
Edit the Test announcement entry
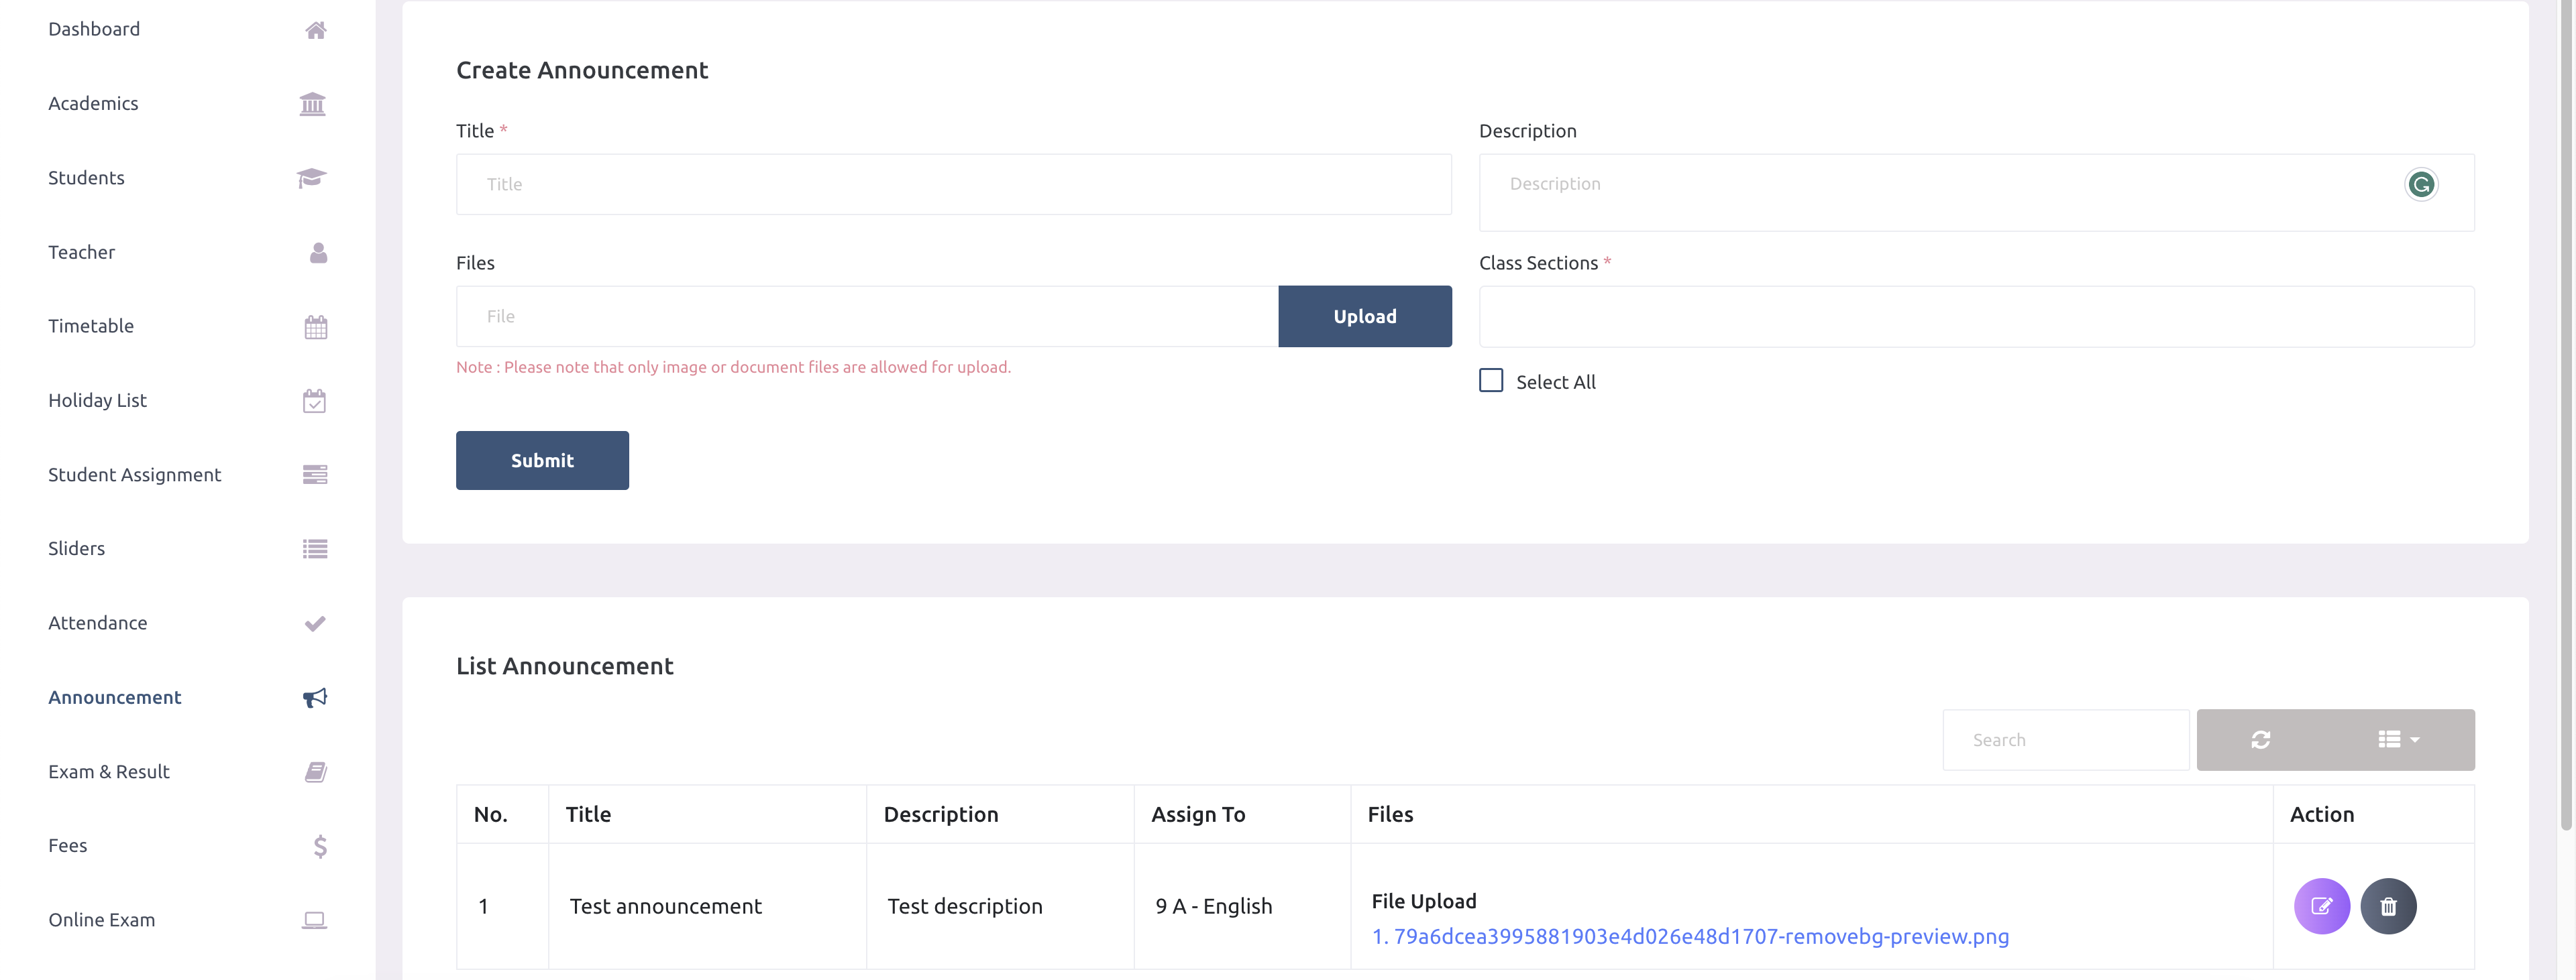[2322, 906]
